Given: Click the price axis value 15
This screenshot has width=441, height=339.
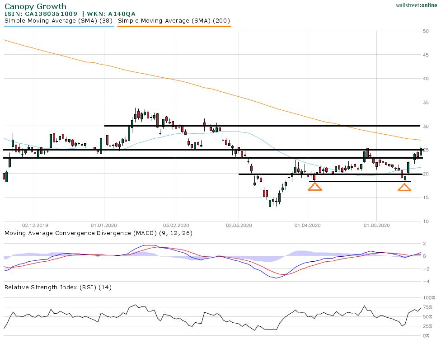Looking at the screenshot, I should (426, 198).
